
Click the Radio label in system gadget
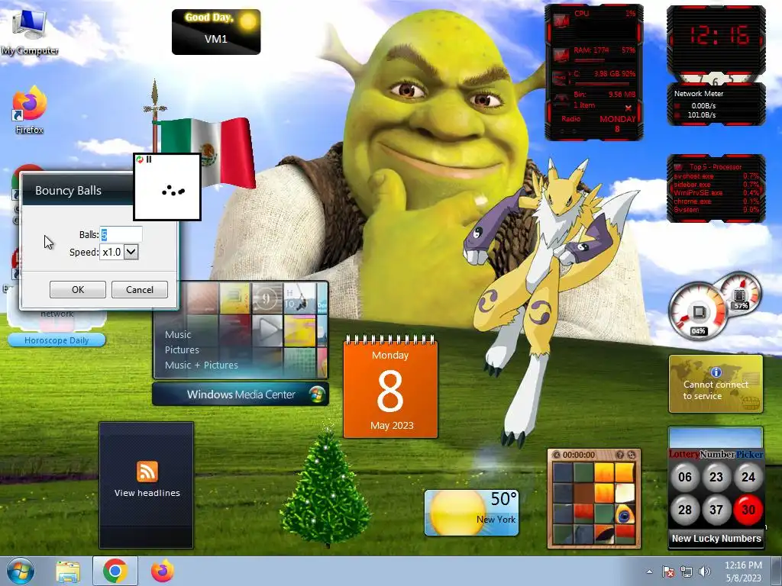(571, 118)
